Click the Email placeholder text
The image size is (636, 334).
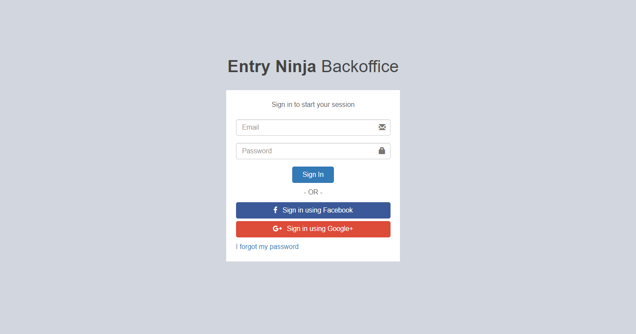coord(251,128)
